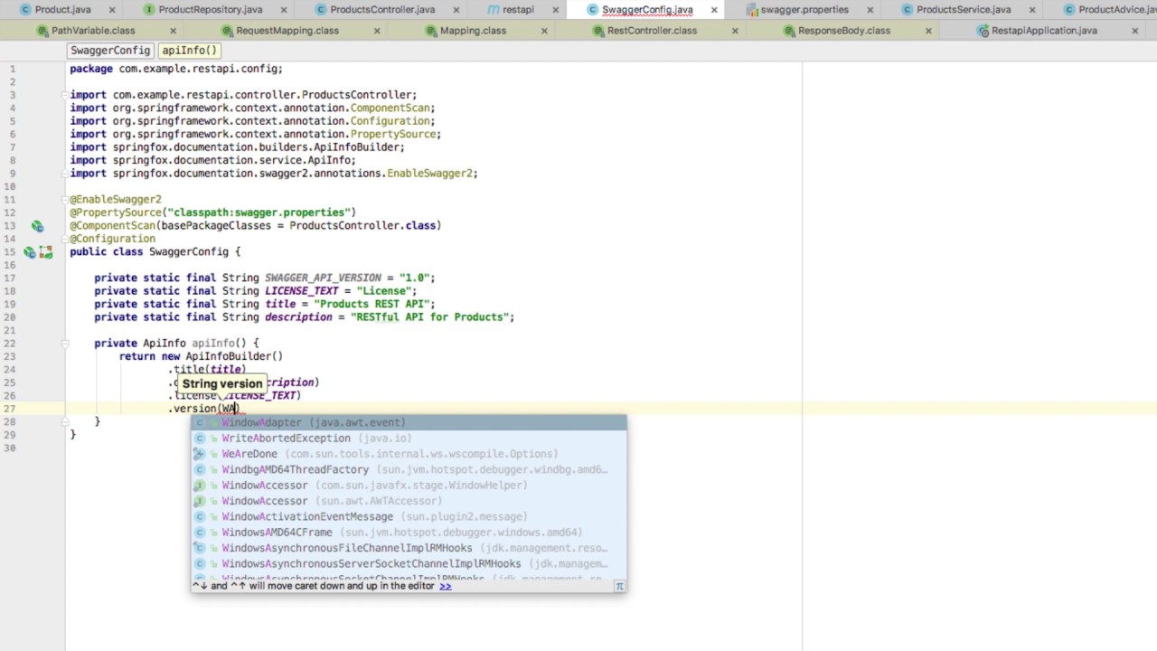Image resolution: width=1157 pixels, height=651 pixels.
Task: Select WindbgAMD64ThreadFactory suggestion
Action: 409,469
